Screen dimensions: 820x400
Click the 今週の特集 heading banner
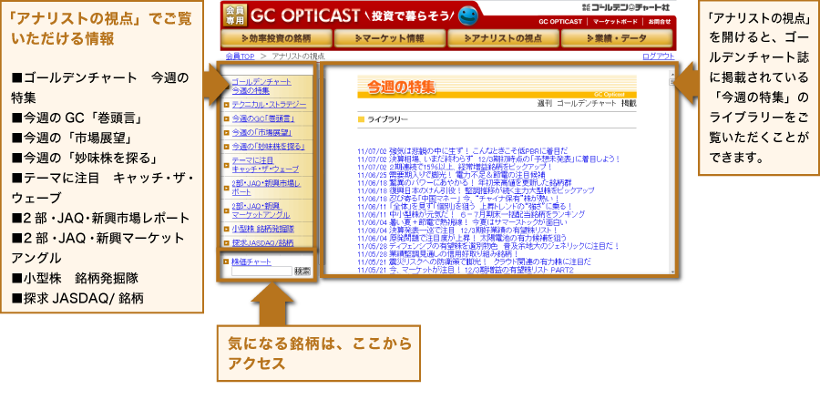click(x=497, y=87)
